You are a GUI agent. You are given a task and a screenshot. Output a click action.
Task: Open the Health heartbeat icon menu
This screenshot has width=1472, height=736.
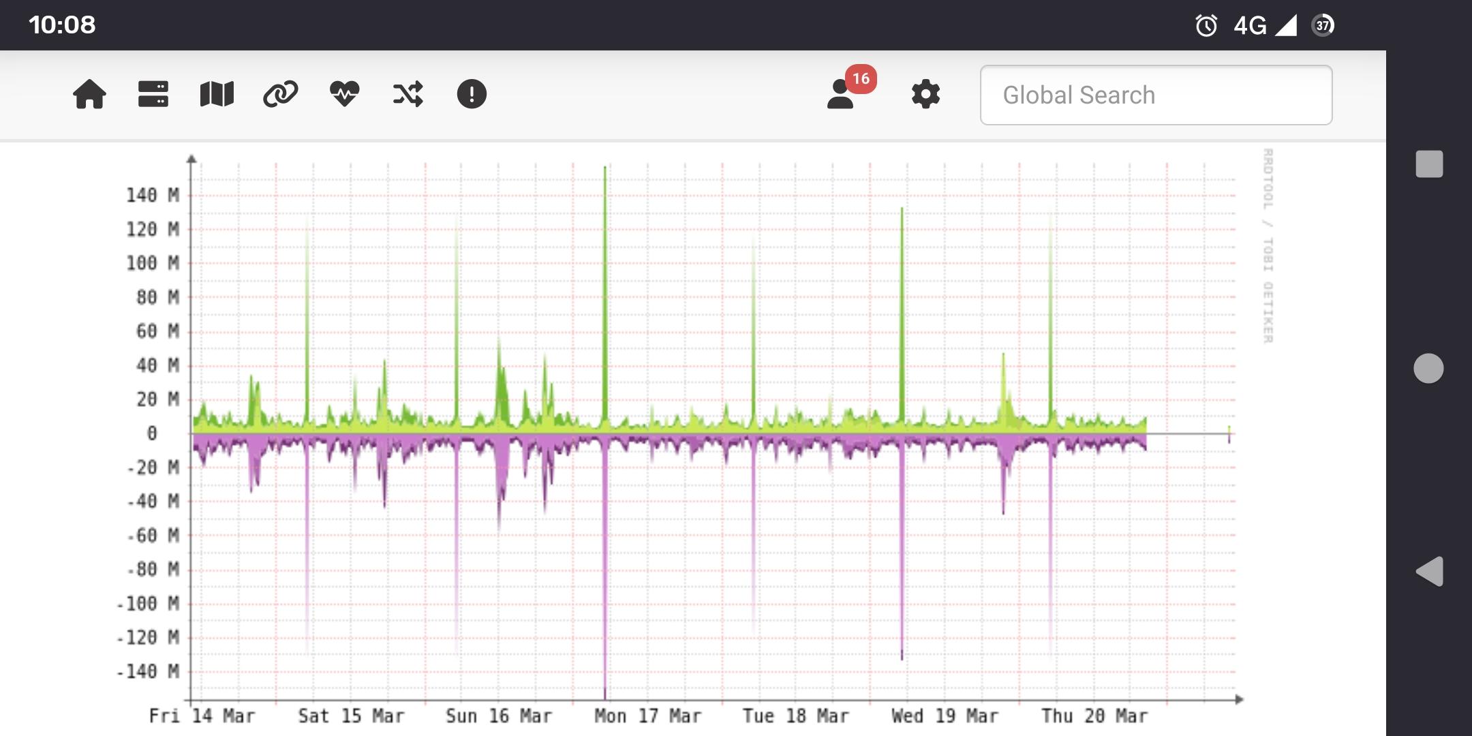point(344,94)
